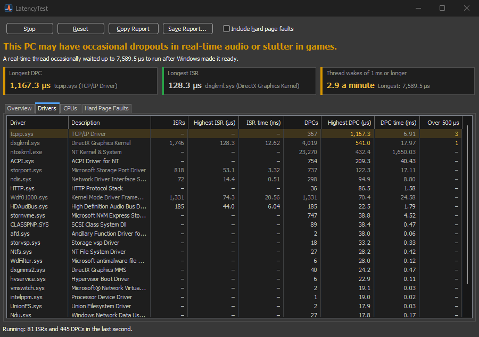Select the ACPI.sys driver row
Screen dimensions: 479x337
(234, 161)
